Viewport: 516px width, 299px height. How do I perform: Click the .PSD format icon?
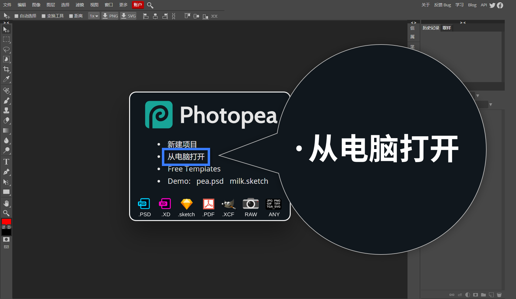click(x=144, y=208)
